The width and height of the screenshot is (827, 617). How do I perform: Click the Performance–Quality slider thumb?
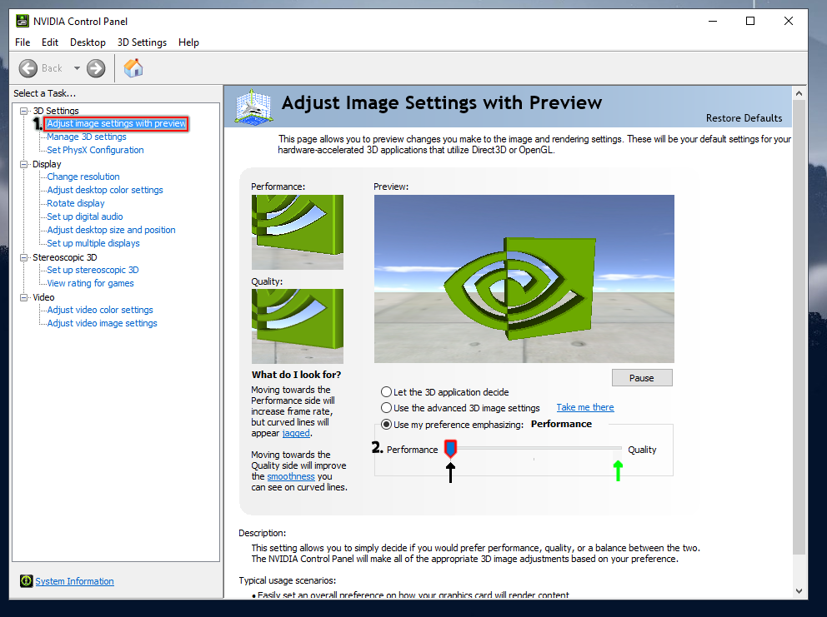point(450,449)
